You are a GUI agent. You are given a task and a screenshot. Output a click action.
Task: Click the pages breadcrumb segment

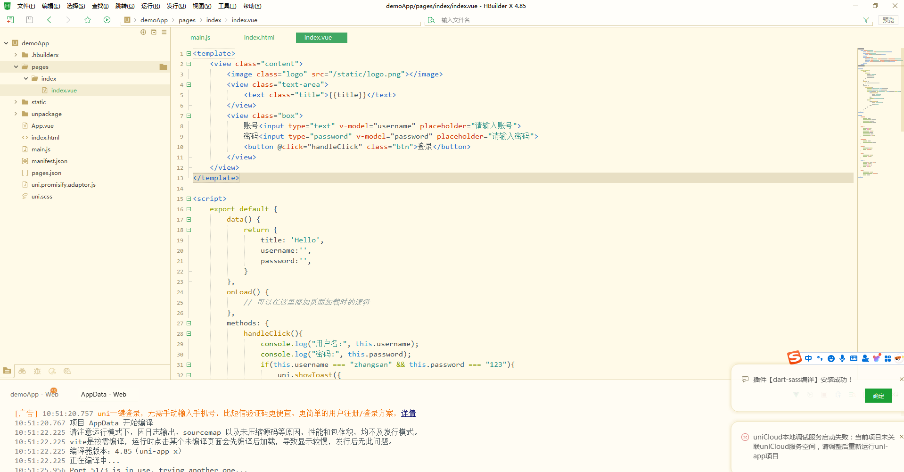pyautogui.click(x=187, y=20)
